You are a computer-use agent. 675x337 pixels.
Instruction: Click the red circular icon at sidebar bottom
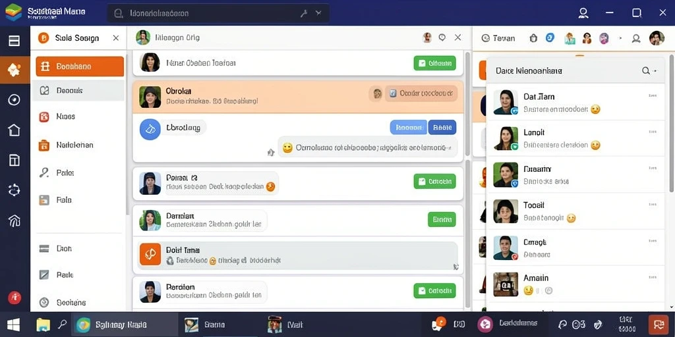(x=15, y=298)
